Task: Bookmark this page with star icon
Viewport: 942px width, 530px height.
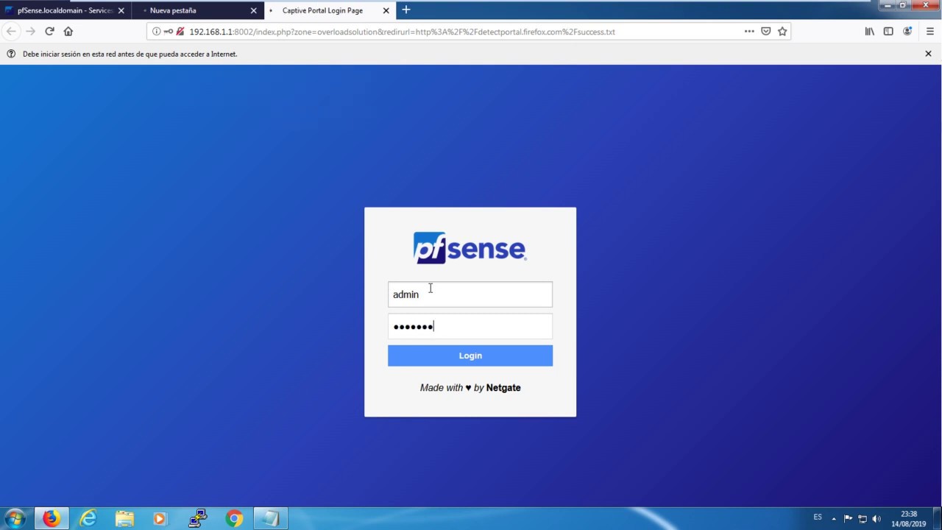Action: click(x=782, y=32)
